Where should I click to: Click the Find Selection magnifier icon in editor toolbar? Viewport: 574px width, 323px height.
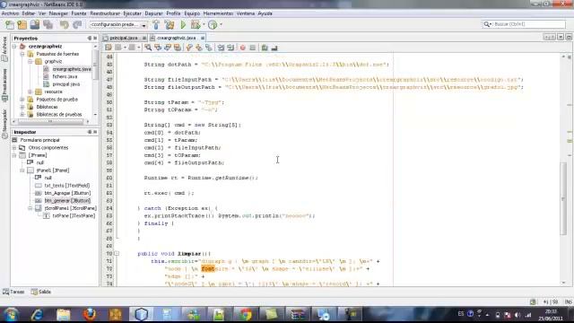(x=148, y=48)
